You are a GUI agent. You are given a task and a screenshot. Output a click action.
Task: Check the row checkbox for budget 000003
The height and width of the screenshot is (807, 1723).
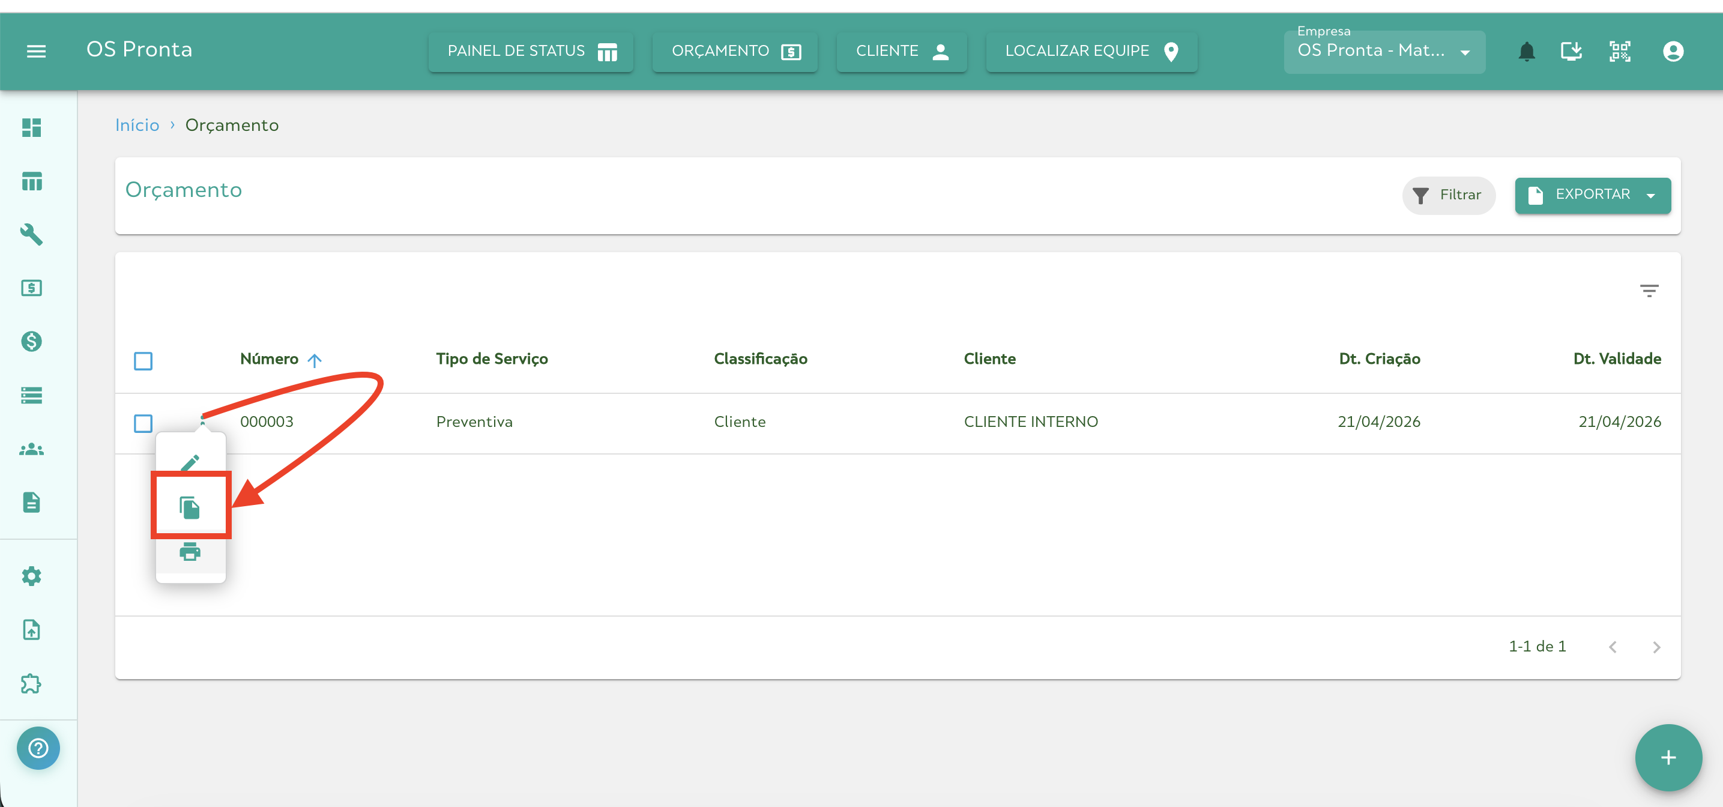(143, 423)
